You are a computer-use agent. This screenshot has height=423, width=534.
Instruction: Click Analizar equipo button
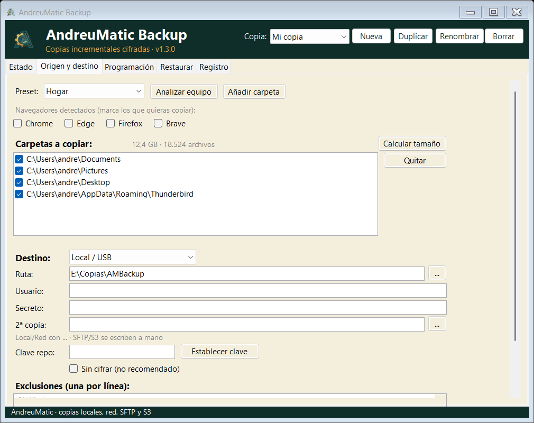pyautogui.click(x=184, y=91)
